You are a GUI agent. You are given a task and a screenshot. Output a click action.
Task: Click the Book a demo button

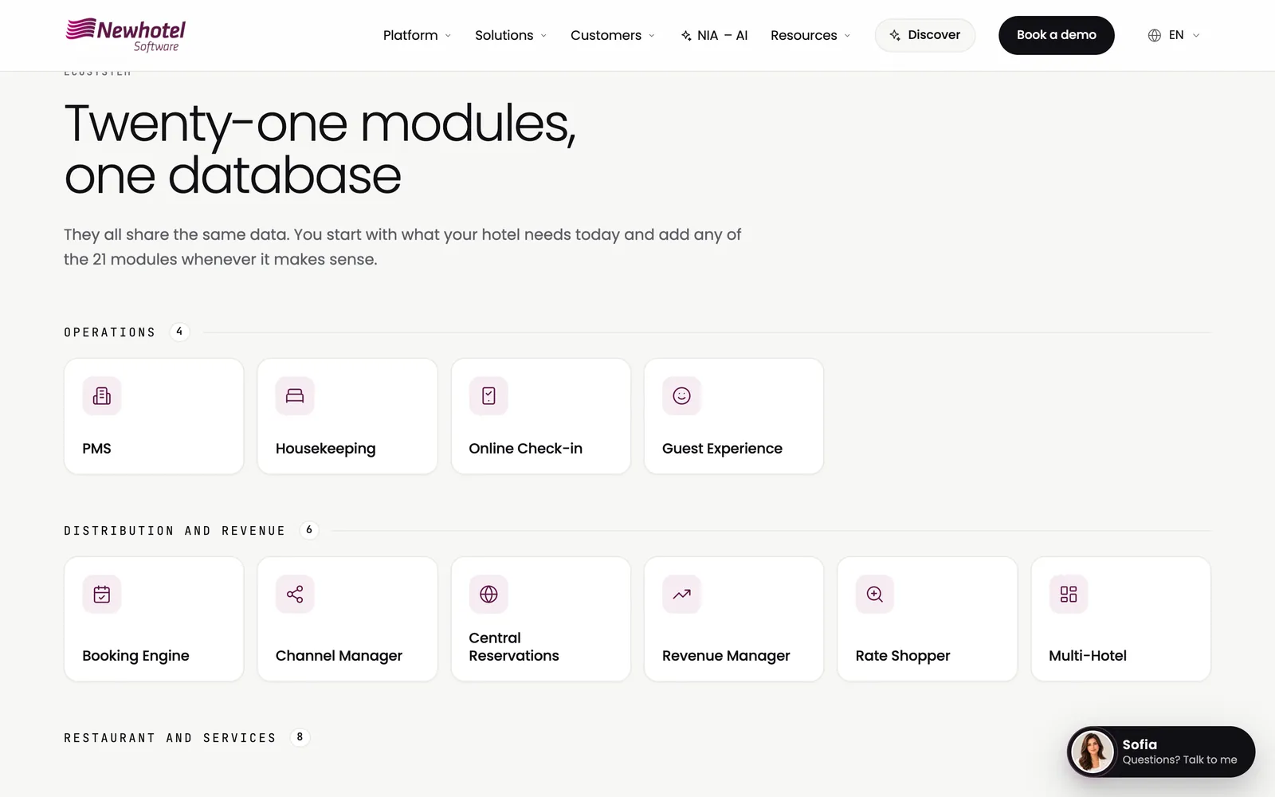coord(1057,35)
